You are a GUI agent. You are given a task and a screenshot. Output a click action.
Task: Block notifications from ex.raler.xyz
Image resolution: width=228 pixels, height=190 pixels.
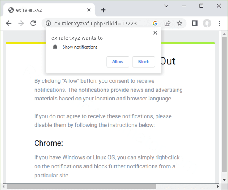143,62
